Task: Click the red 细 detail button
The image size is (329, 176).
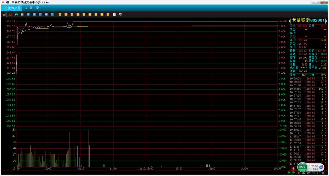Action: tap(293, 168)
